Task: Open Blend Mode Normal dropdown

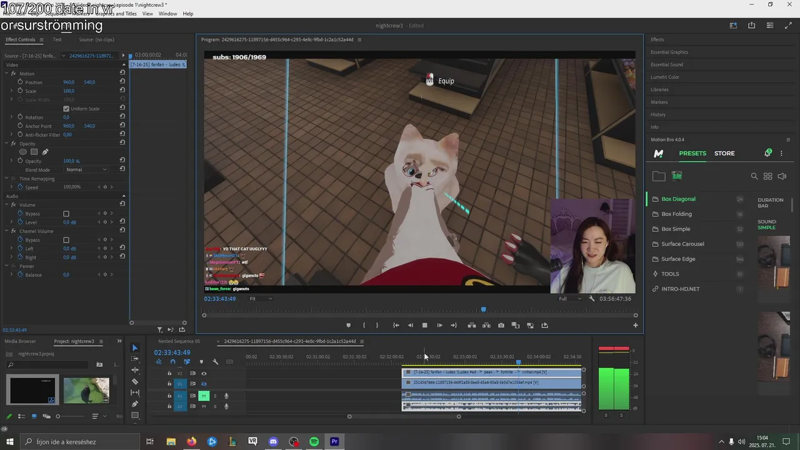Action: tap(86, 169)
